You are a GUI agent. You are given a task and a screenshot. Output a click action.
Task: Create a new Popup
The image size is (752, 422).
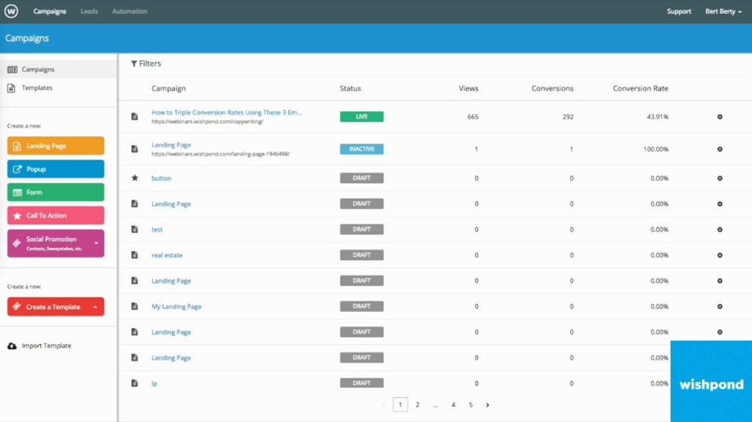click(x=56, y=169)
